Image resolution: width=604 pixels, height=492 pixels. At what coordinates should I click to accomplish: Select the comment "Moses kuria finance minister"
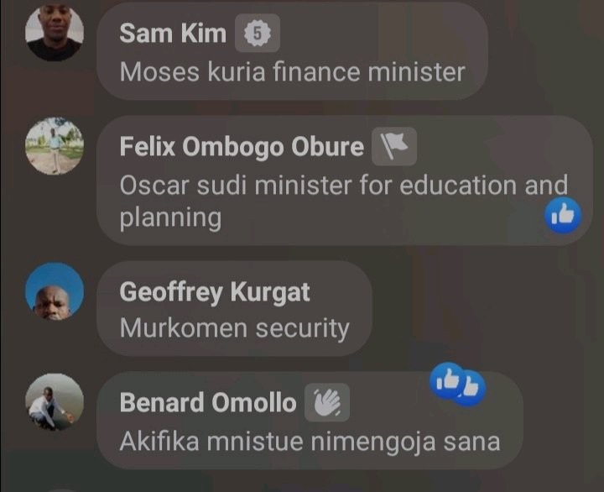click(x=293, y=72)
